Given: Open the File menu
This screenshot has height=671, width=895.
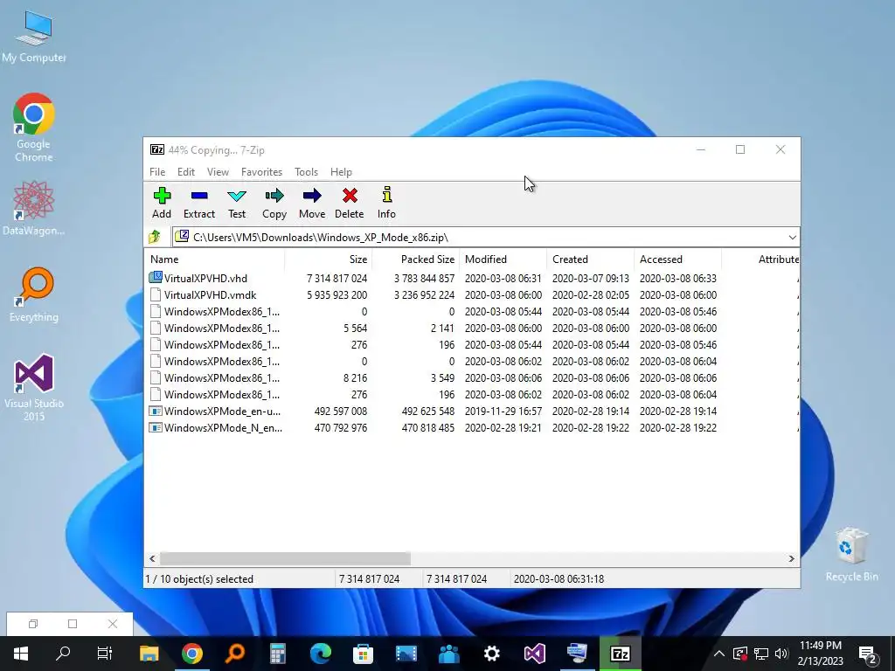Looking at the screenshot, I should pos(157,172).
